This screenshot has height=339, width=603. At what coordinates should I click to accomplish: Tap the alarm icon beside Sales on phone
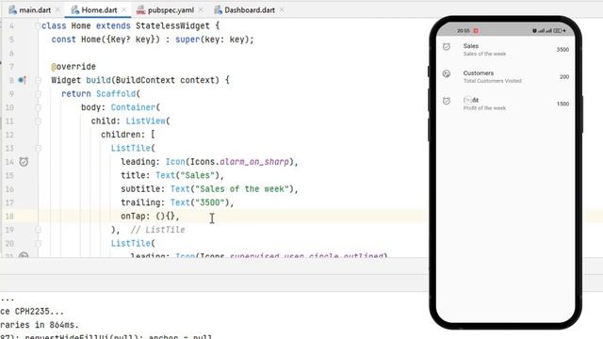[447, 47]
